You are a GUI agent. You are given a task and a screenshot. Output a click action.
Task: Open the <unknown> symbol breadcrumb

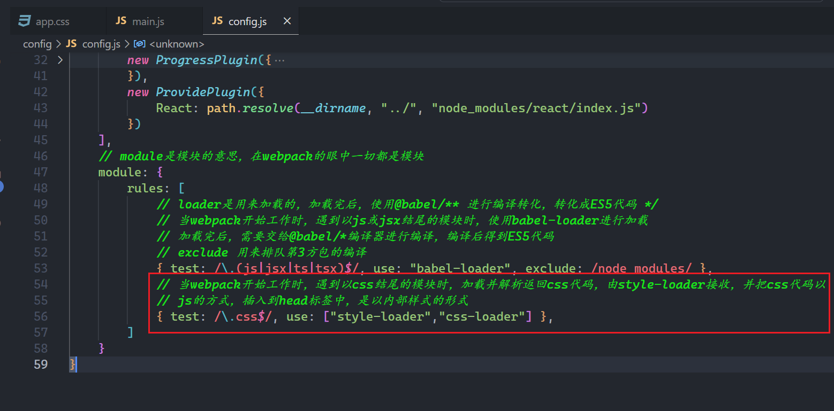[177, 44]
